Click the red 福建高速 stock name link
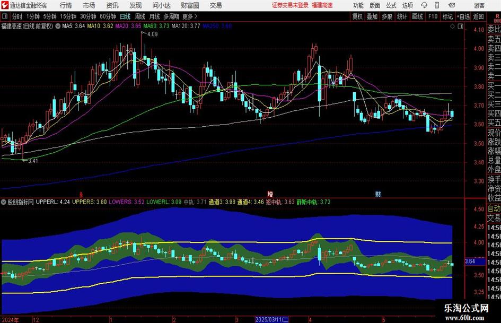The image size is (501, 323). point(322,5)
